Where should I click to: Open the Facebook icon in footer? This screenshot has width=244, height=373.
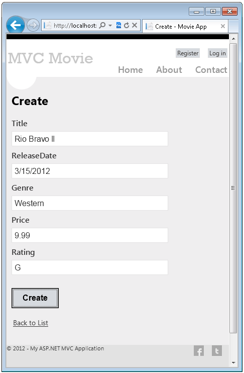pyautogui.click(x=199, y=351)
